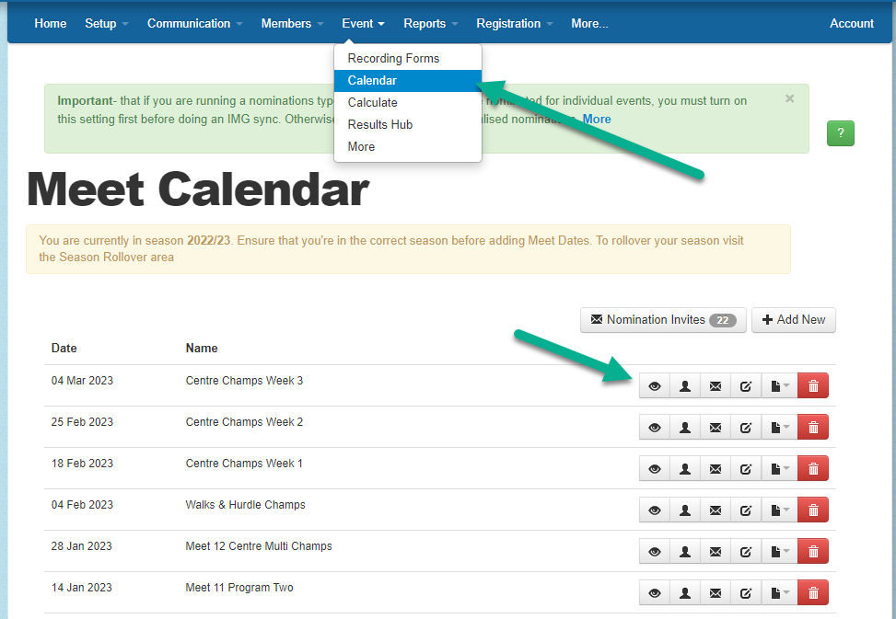Open document dropdown for Centre Champs Week 1

pos(779,469)
